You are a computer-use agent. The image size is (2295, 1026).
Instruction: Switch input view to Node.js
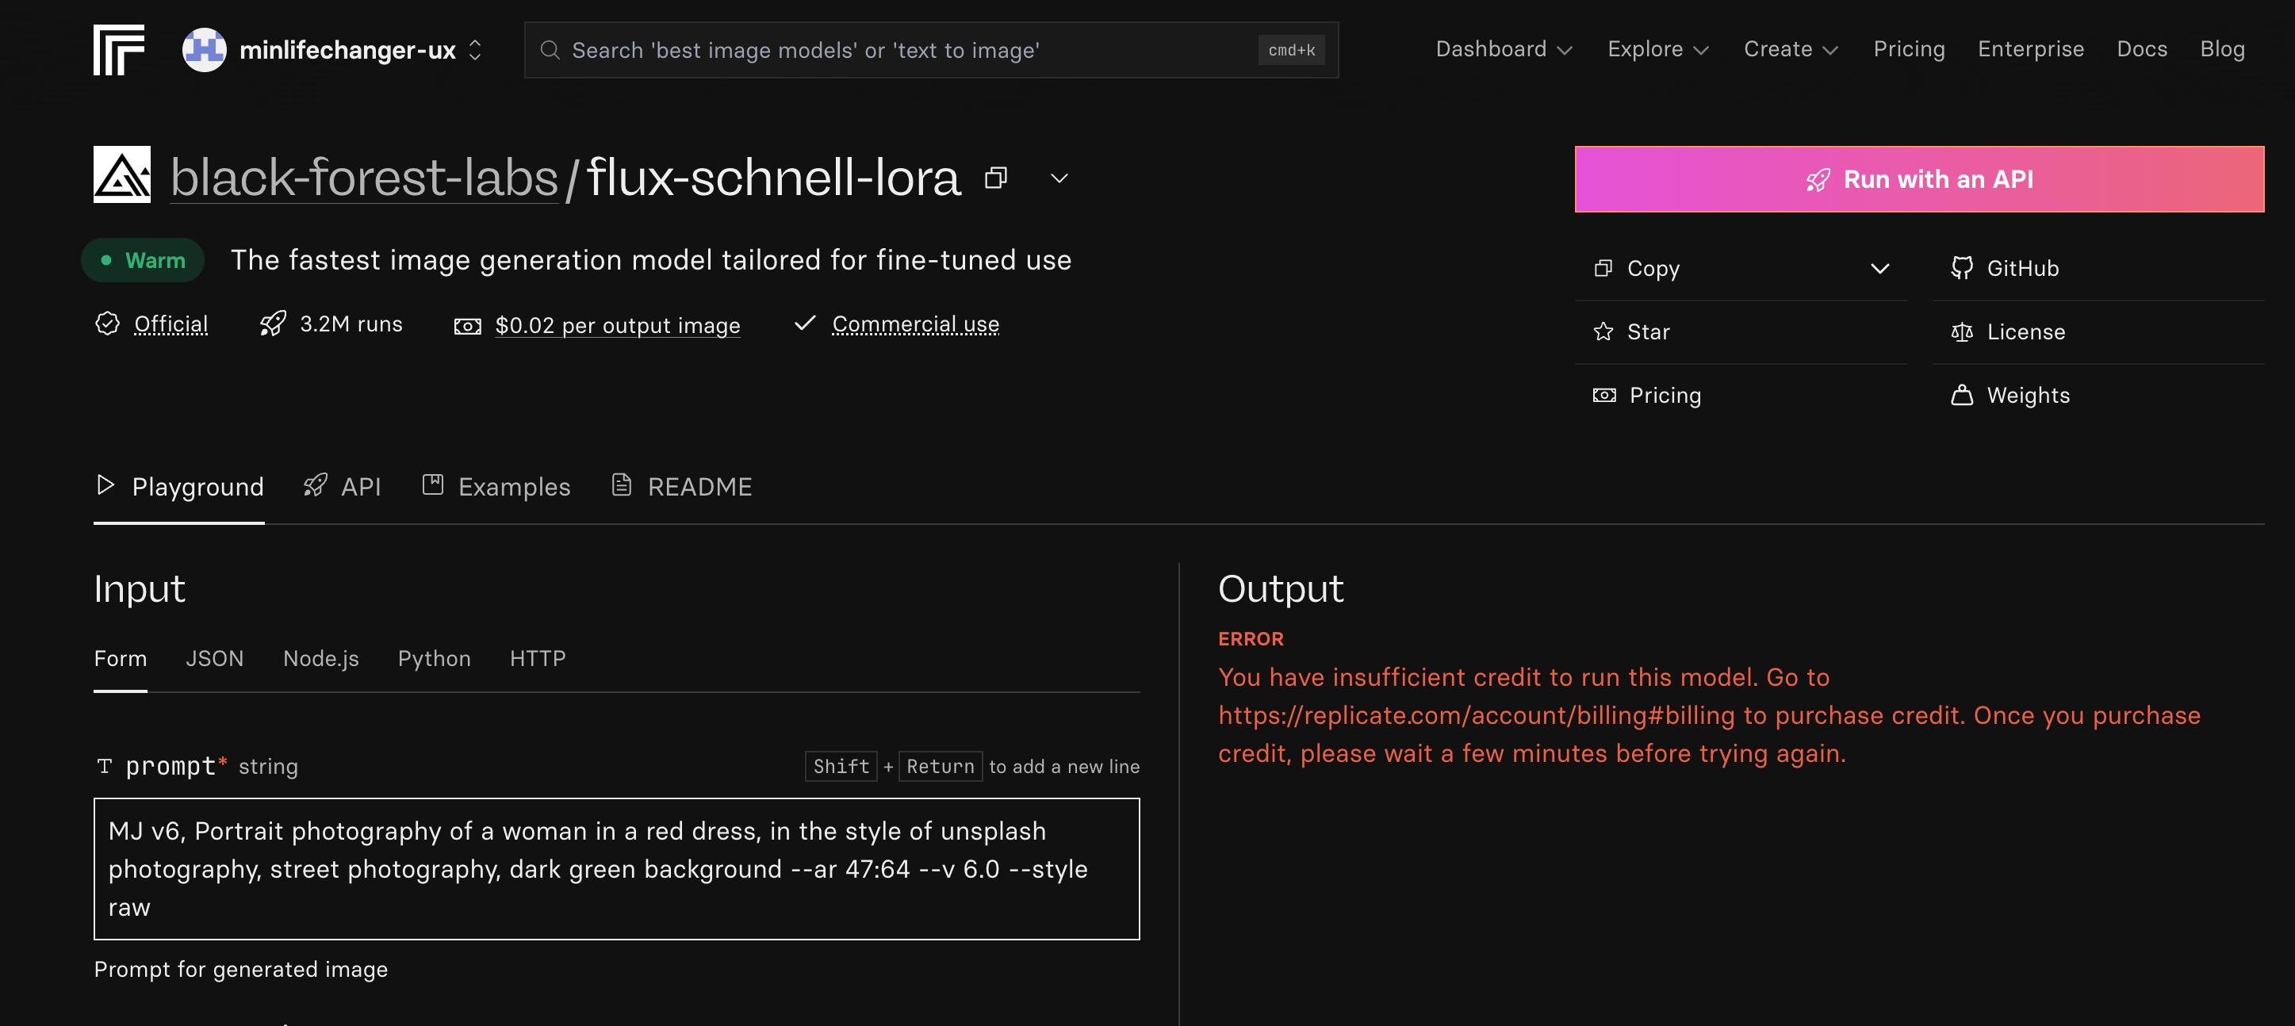coord(320,658)
